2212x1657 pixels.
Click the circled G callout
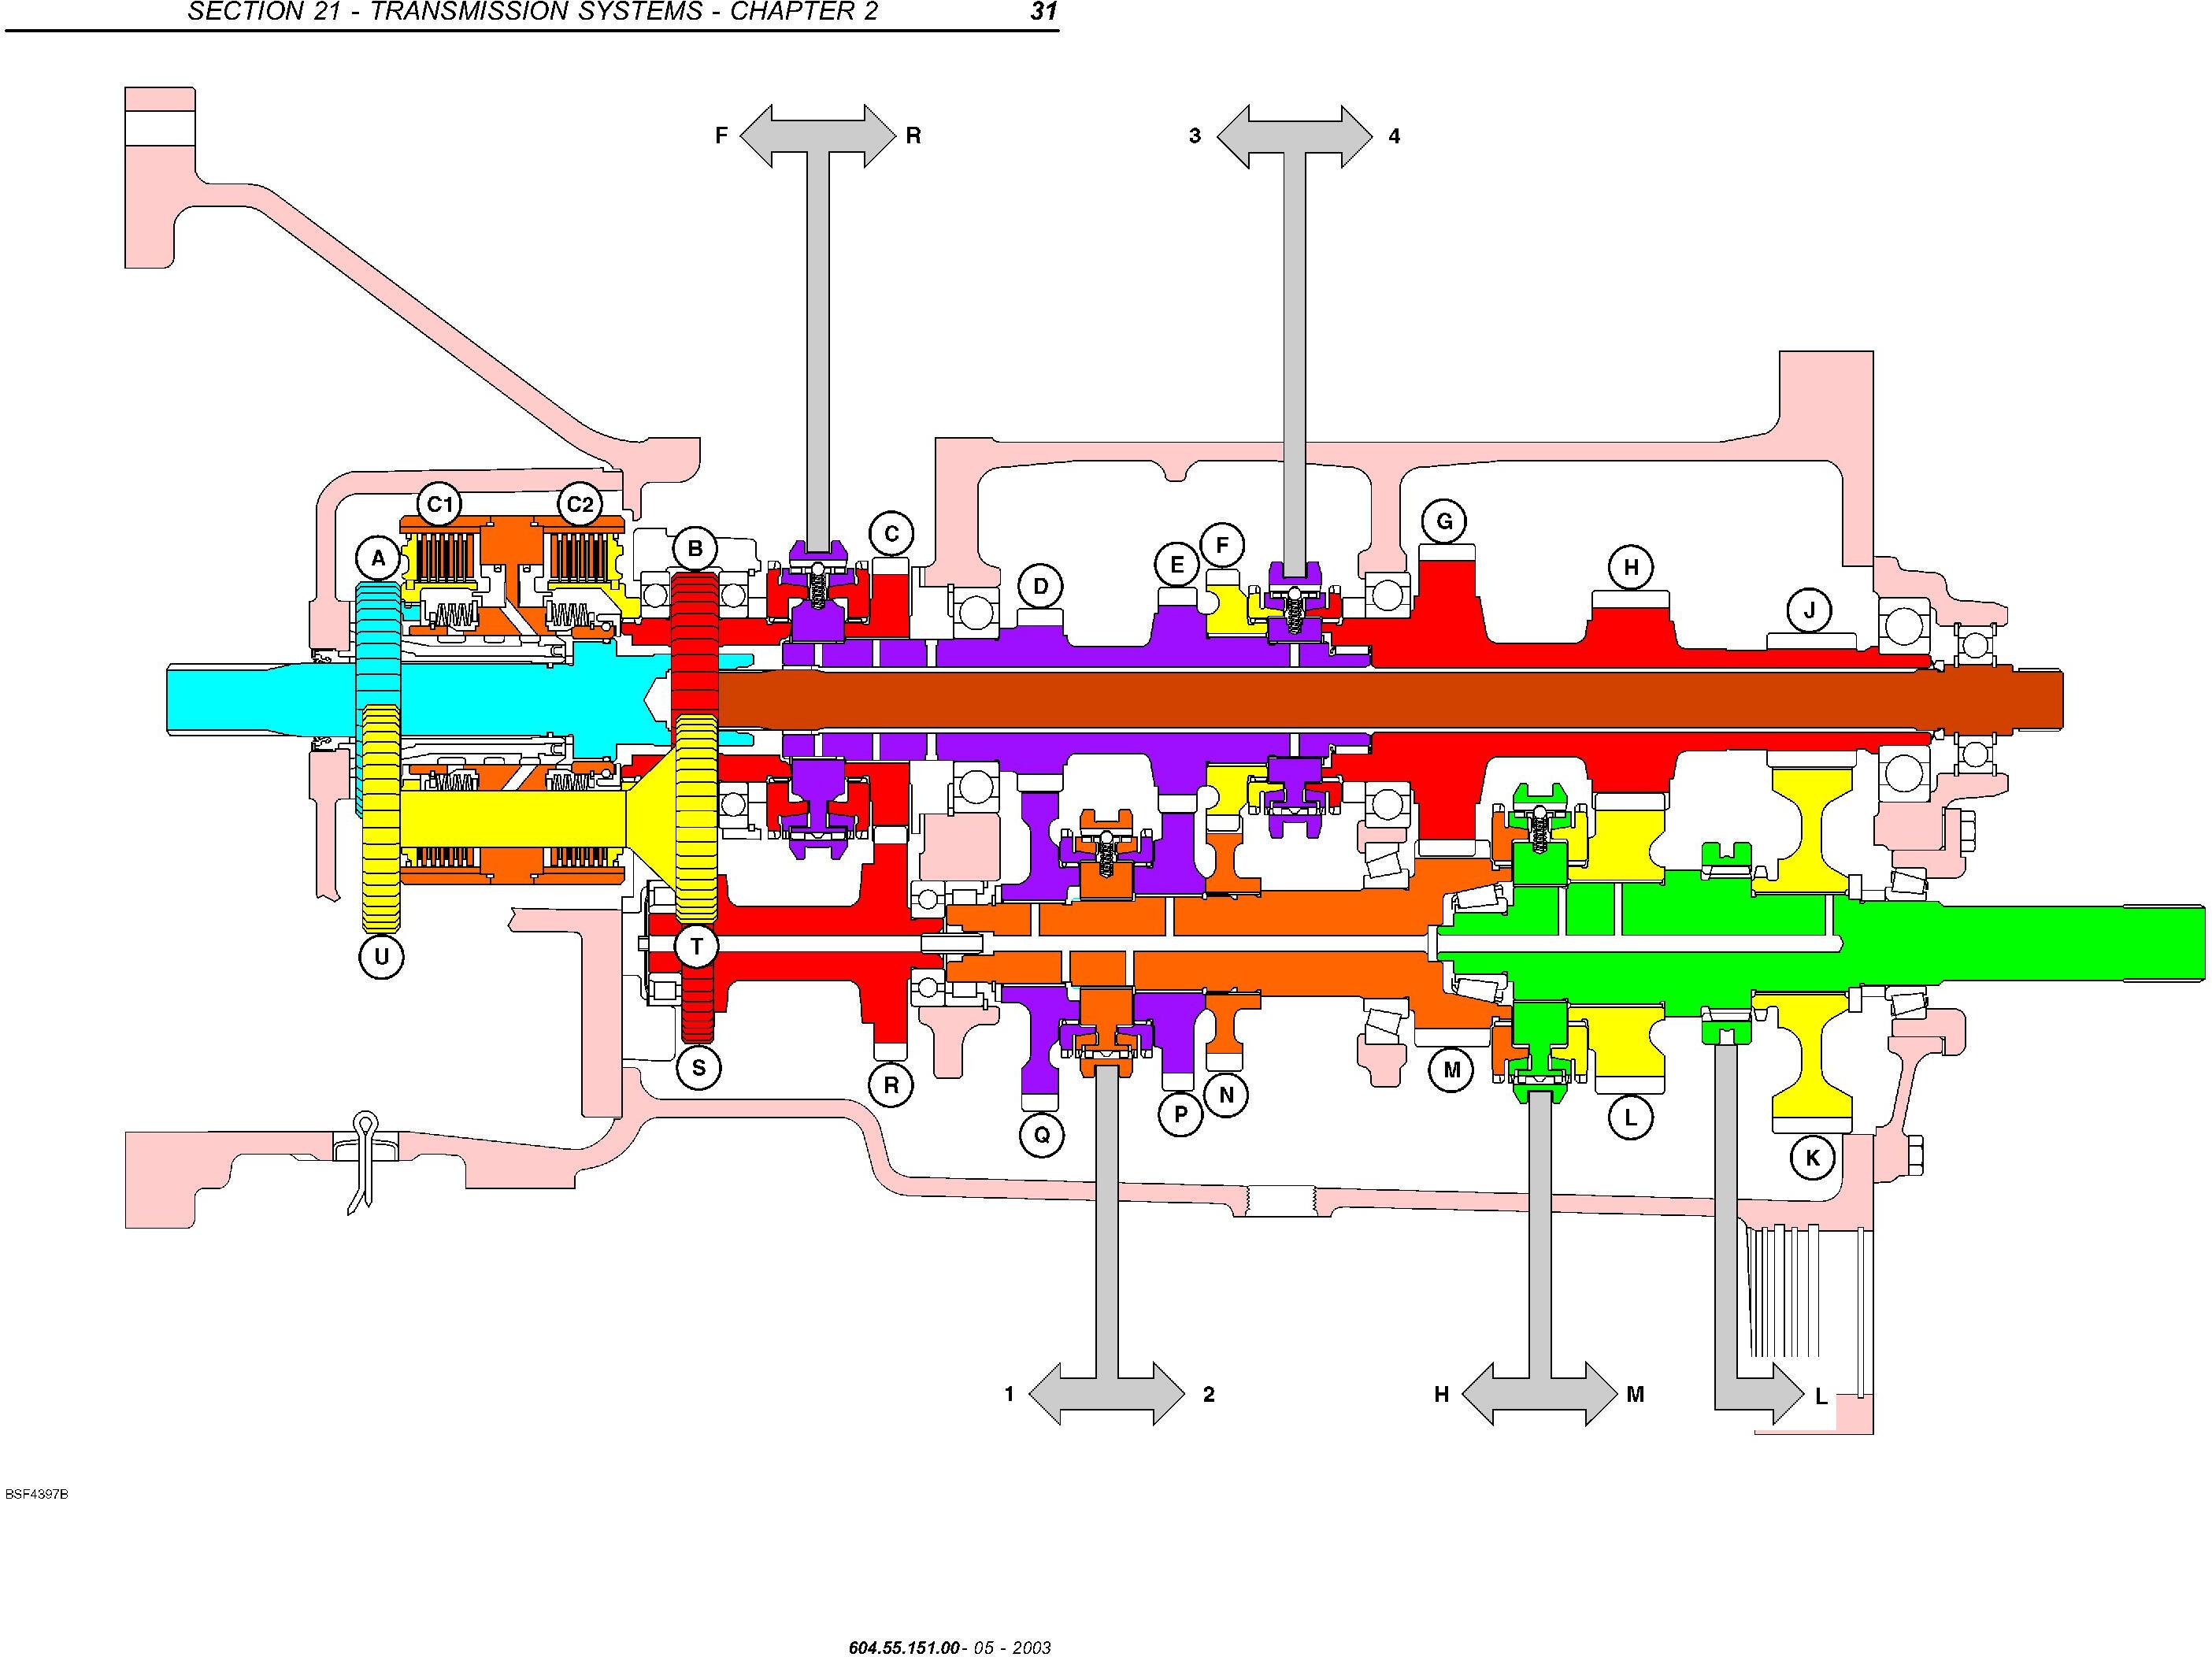point(1444,521)
